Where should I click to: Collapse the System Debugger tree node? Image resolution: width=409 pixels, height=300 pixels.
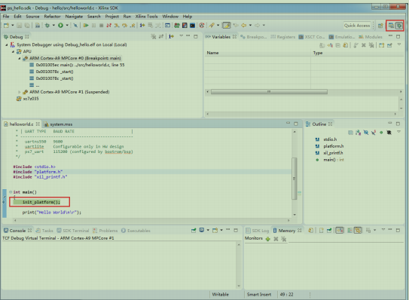pyautogui.click(x=7, y=45)
